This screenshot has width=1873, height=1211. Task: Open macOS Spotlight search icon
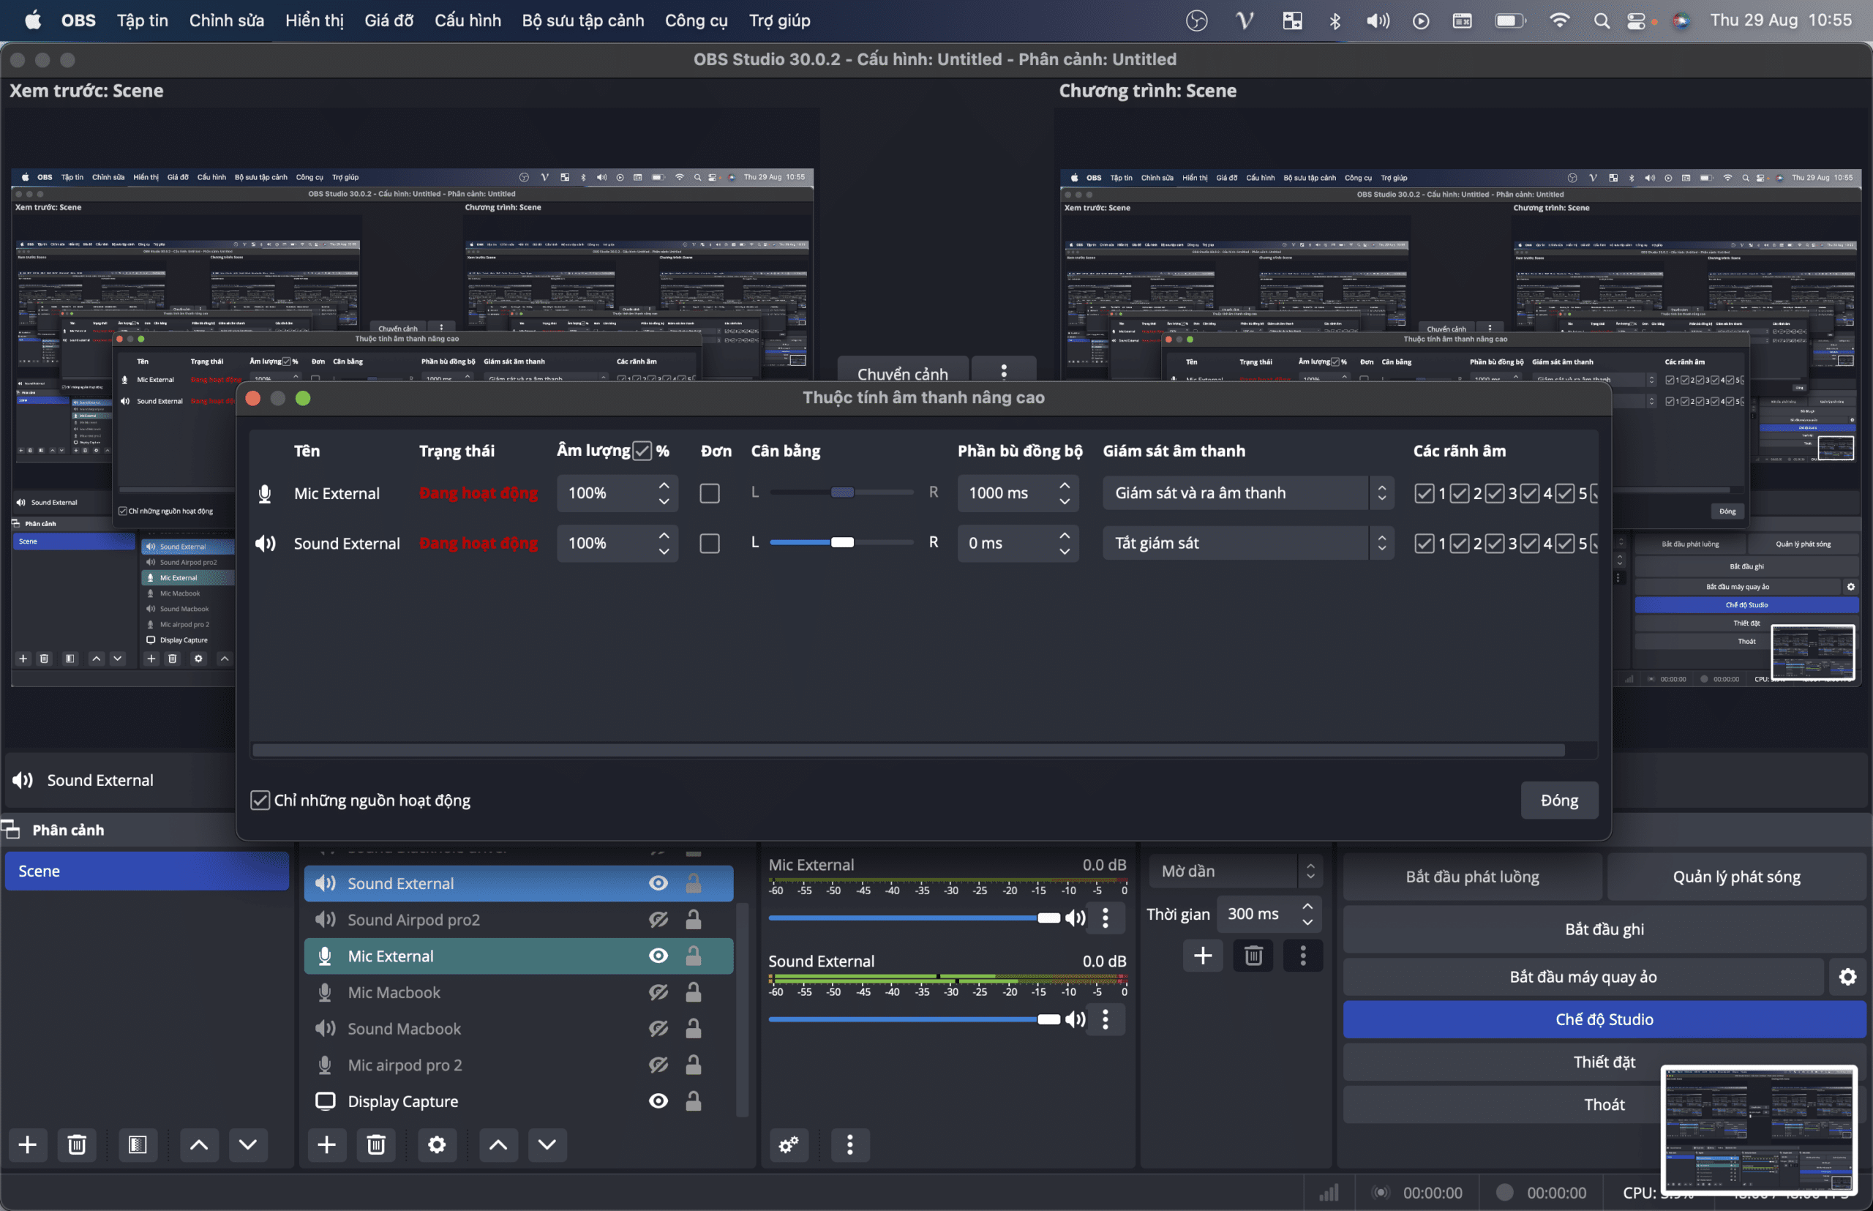pyautogui.click(x=1601, y=21)
